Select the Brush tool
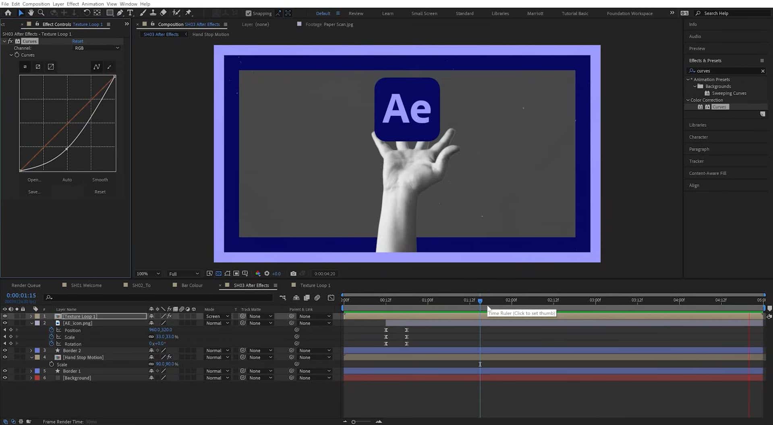 tap(143, 12)
